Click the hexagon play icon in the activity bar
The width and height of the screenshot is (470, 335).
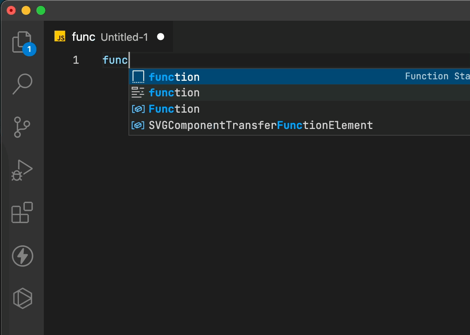coord(22,298)
